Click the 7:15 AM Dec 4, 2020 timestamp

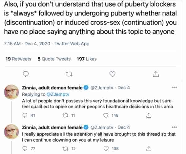[x=27, y=43]
